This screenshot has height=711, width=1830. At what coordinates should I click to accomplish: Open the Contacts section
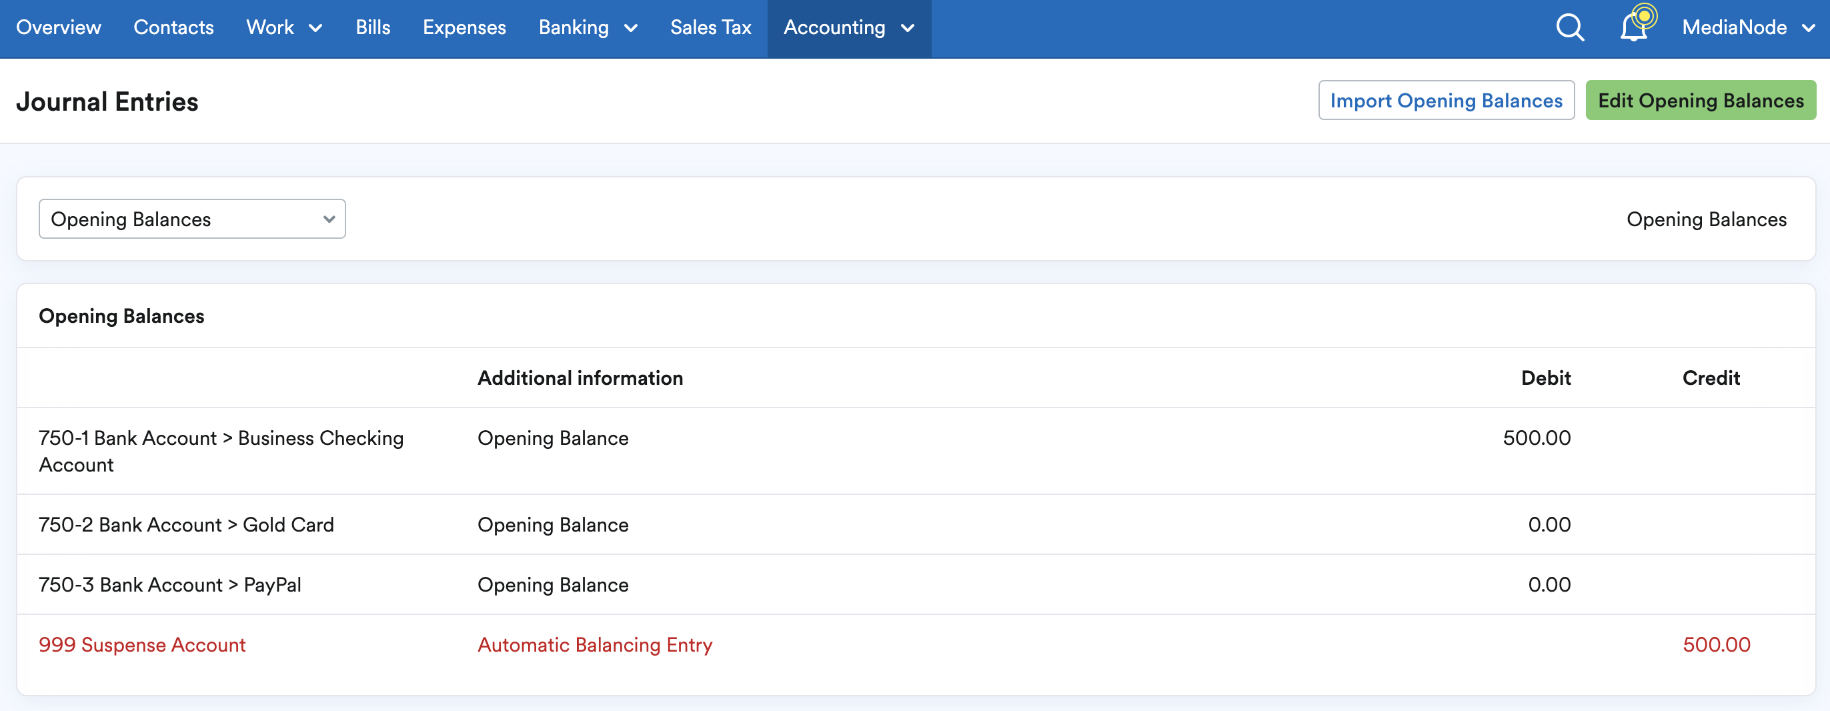coord(173,28)
